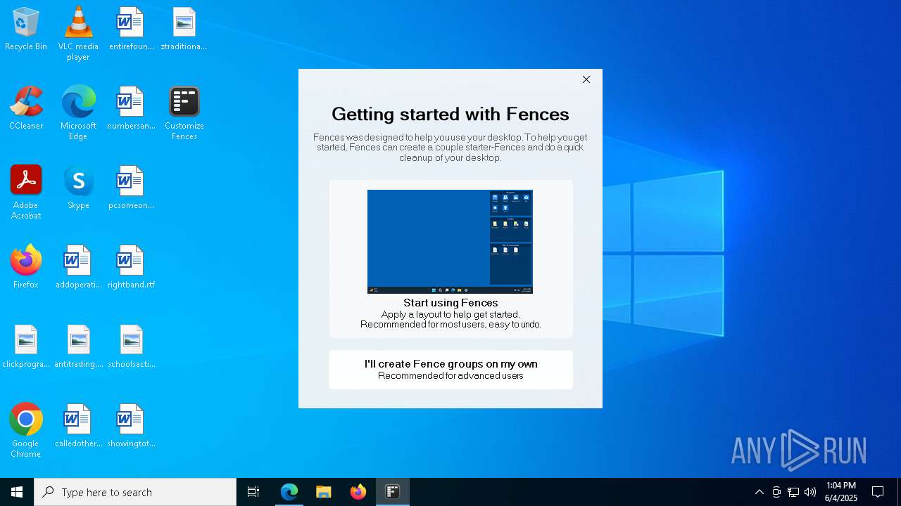
Task: Choose the Start using Fences option
Action: (x=450, y=259)
